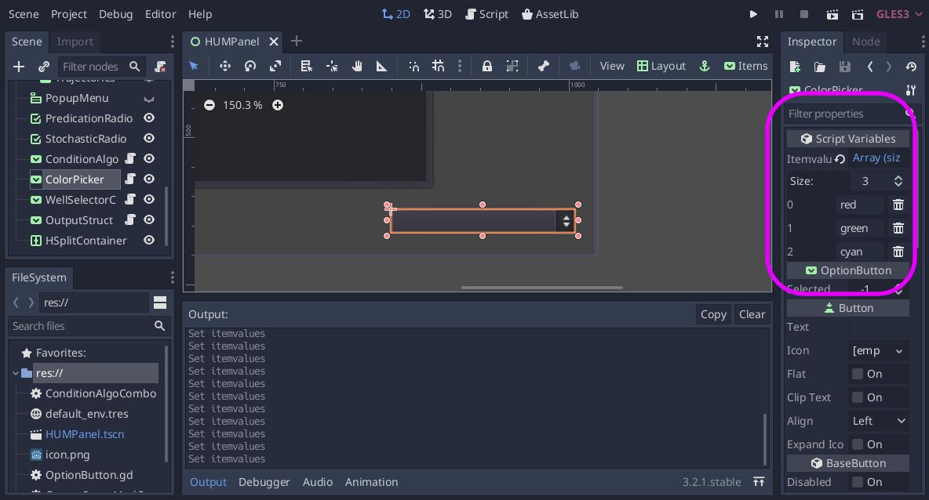Delete the red array item
The image size is (929, 500).
tap(898, 204)
